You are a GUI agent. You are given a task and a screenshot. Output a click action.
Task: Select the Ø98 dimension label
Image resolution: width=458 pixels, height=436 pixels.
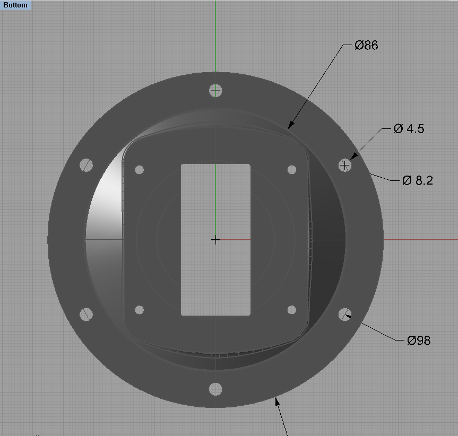click(x=419, y=341)
